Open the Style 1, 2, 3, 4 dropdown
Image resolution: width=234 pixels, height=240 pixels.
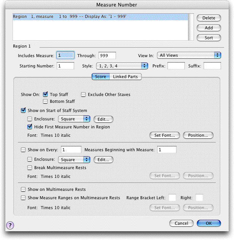point(122,66)
